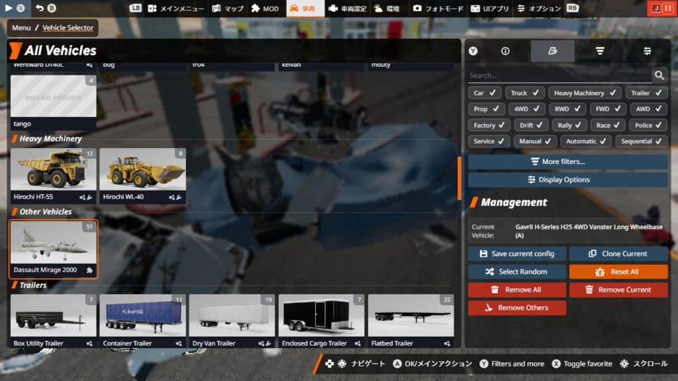The width and height of the screenshot is (678, 381).
Task: Toggle the Truck filter checkbox
Action: (x=527, y=93)
